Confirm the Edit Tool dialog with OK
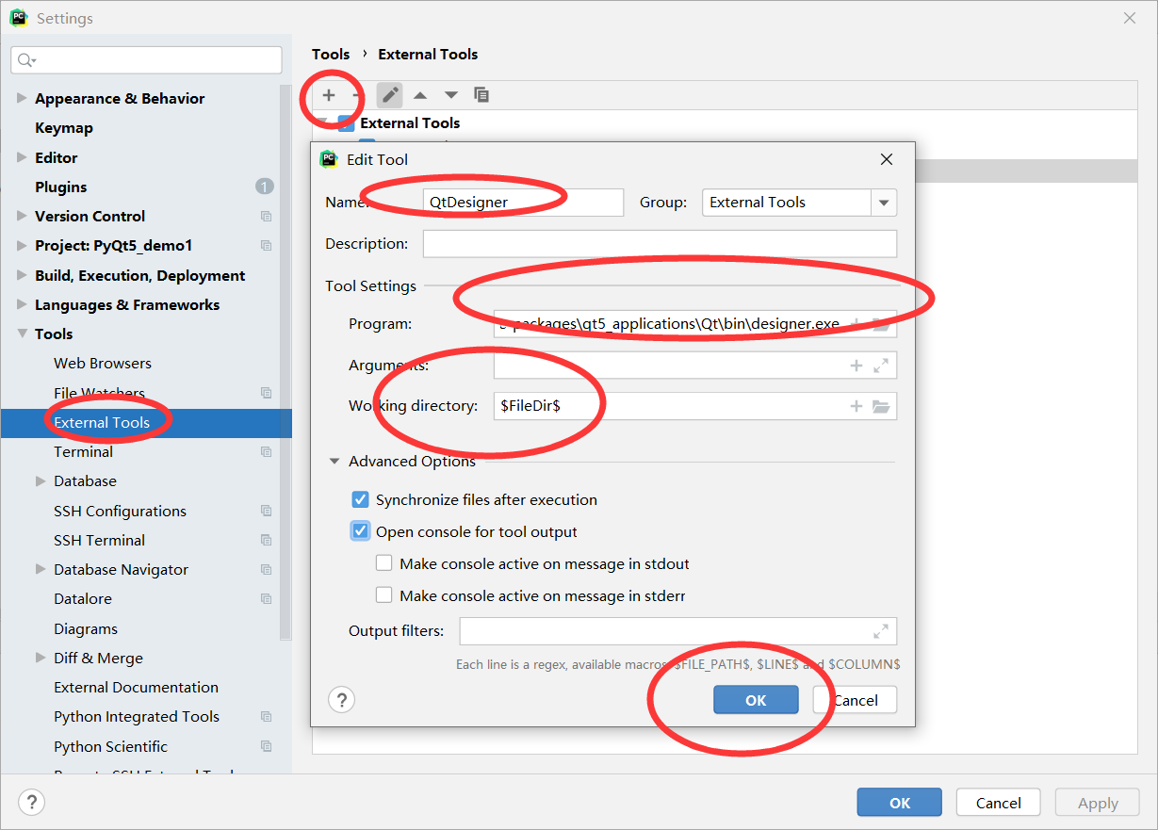The width and height of the screenshot is (1158, 830). click(756, 700)
